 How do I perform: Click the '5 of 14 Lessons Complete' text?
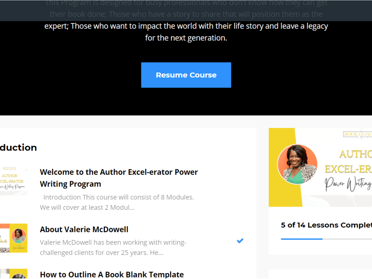tap(327, 225)
